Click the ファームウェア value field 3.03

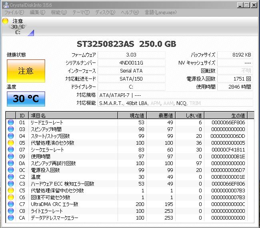(x=132, y=55)
